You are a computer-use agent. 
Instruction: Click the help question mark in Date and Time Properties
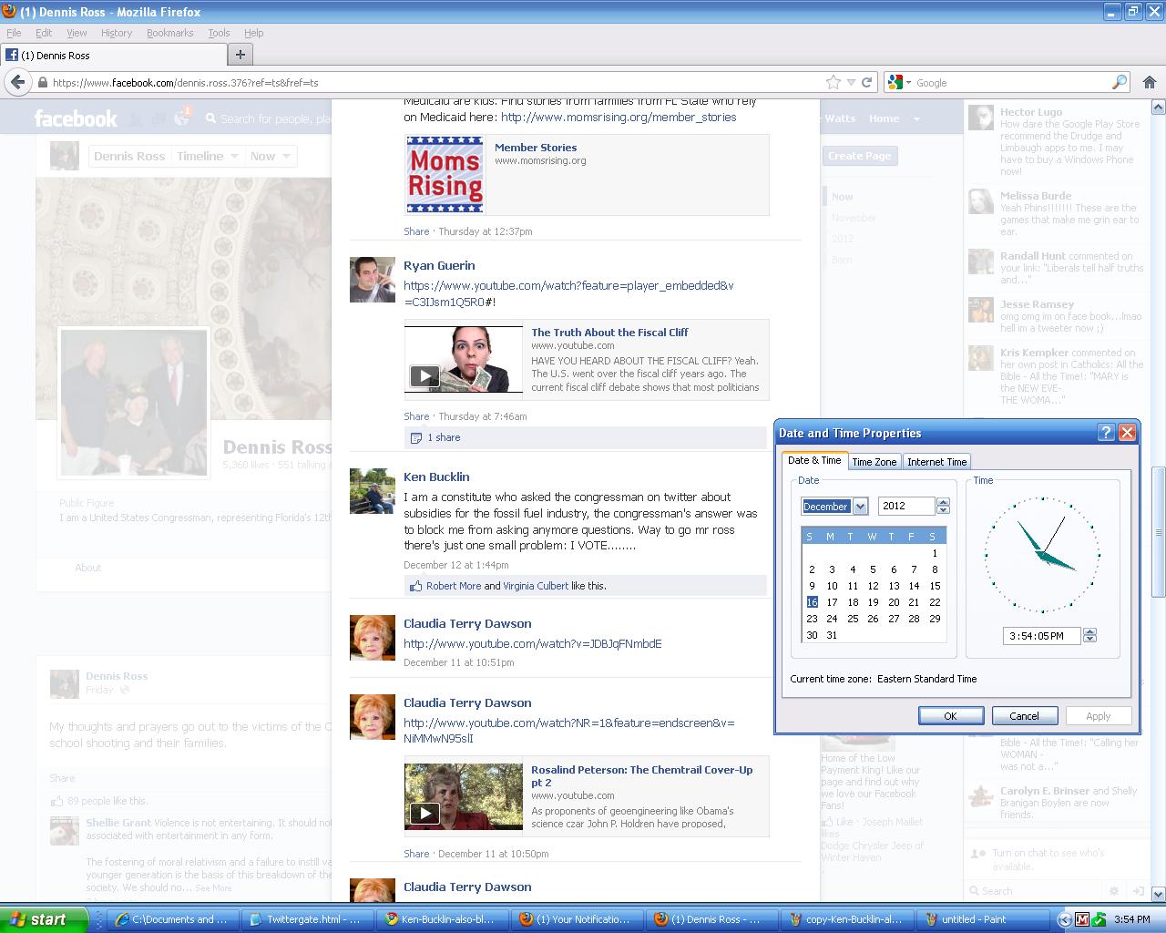(1106, 433)
